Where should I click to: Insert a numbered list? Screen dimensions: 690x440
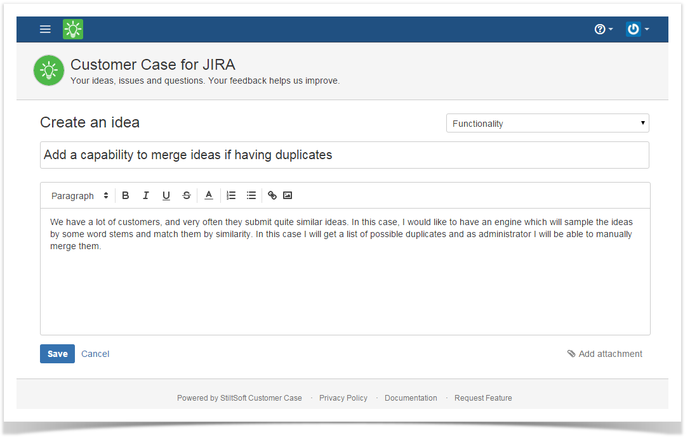click(231, 196)
